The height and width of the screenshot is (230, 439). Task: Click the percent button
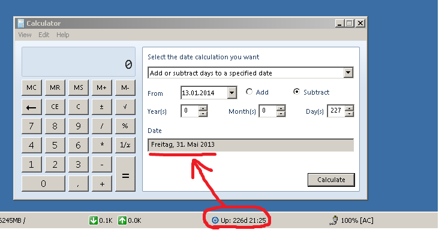tap(125, 126)
